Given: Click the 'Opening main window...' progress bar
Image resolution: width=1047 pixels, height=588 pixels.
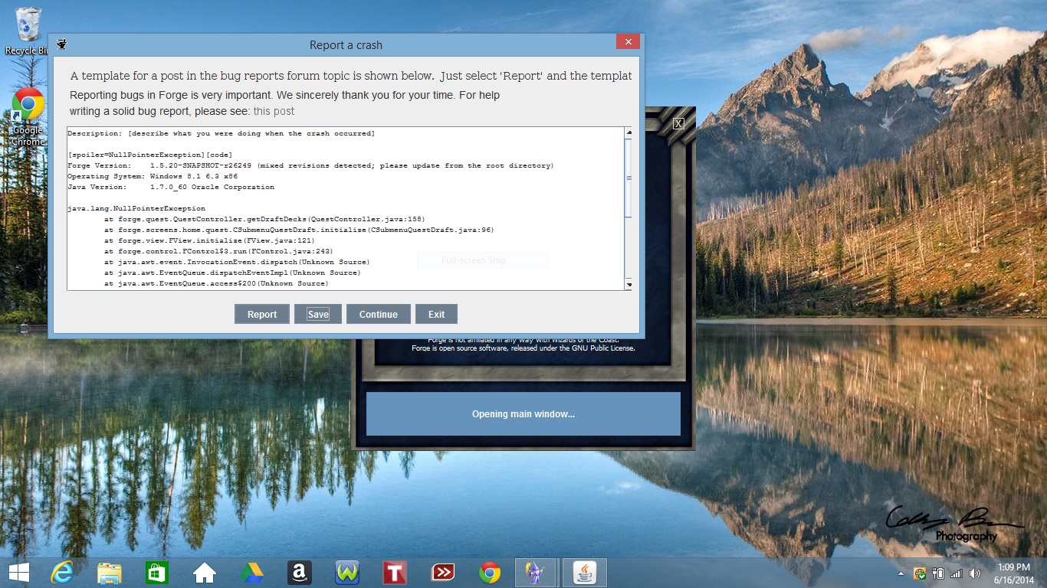Looking at the screenshot, I should tap(523, 414).
